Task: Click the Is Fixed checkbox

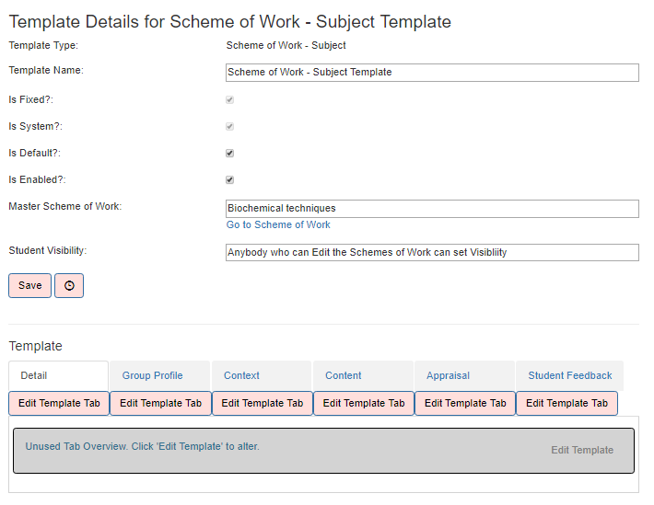Action: pos(229,100)
